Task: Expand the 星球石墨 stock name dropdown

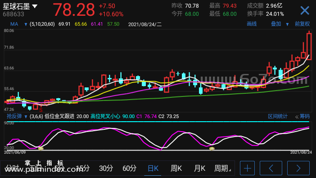Action: tap(35, 6)
